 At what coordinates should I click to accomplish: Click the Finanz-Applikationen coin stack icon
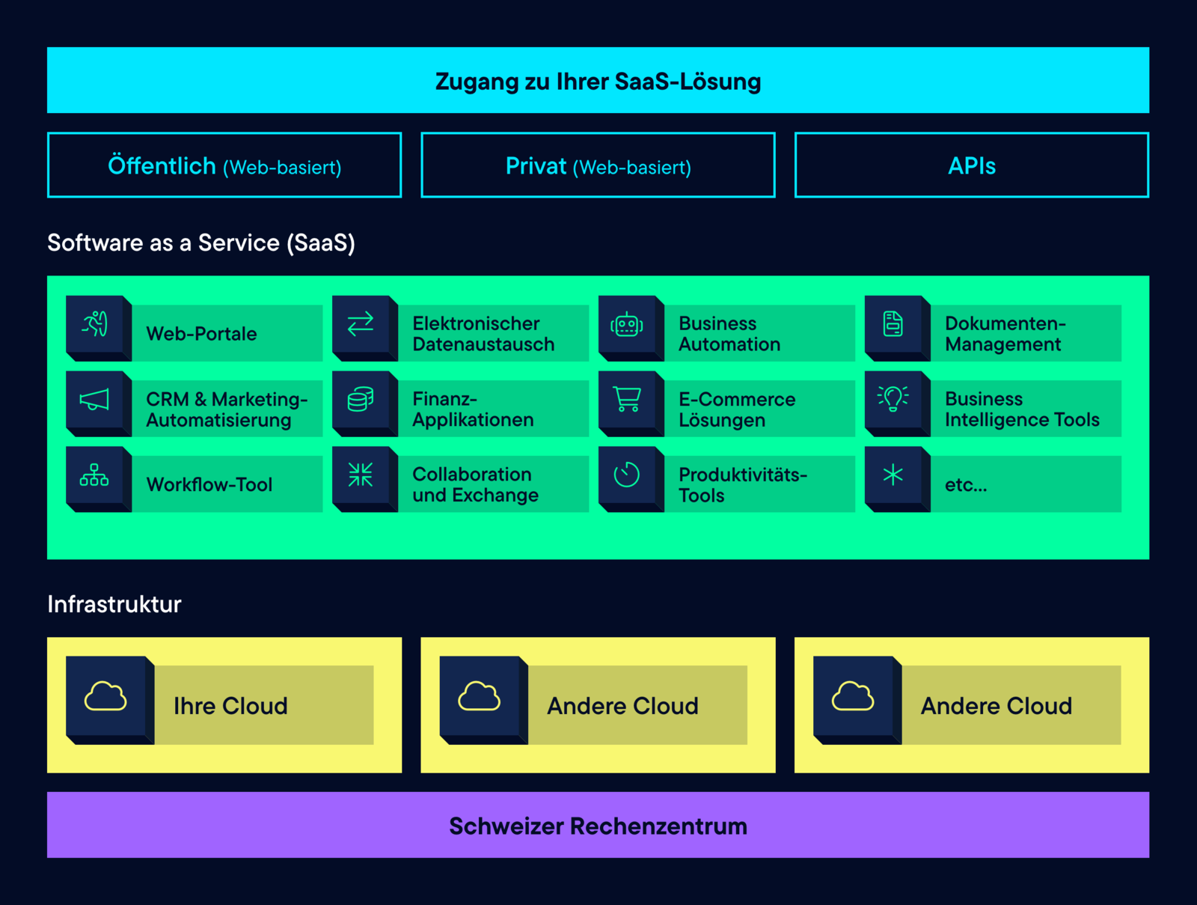(361, 400)
